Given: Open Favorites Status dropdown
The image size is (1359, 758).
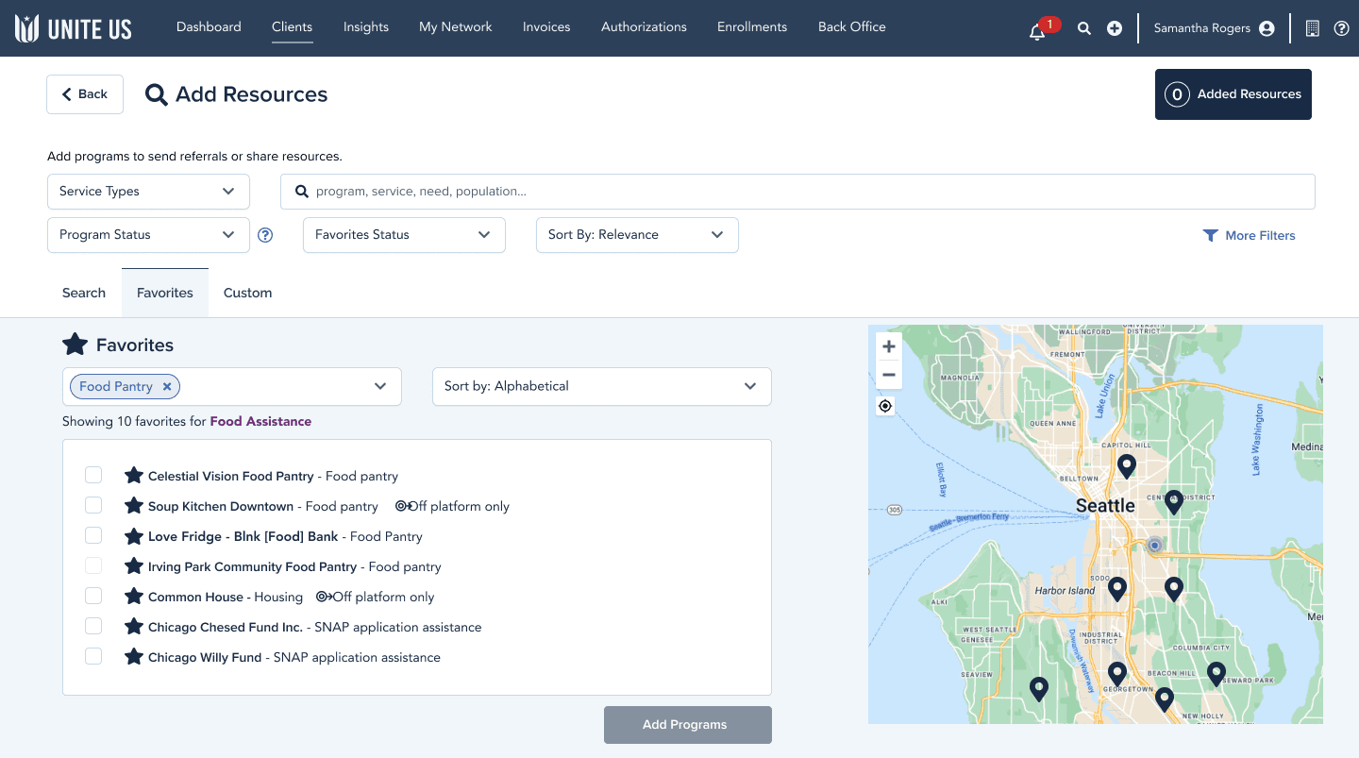Looking at the screenshot, I should coord(404,235).
